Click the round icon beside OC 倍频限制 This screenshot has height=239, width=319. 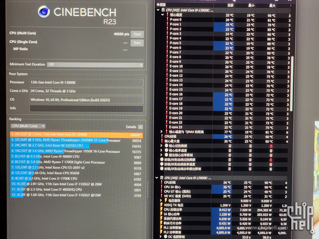166,237
